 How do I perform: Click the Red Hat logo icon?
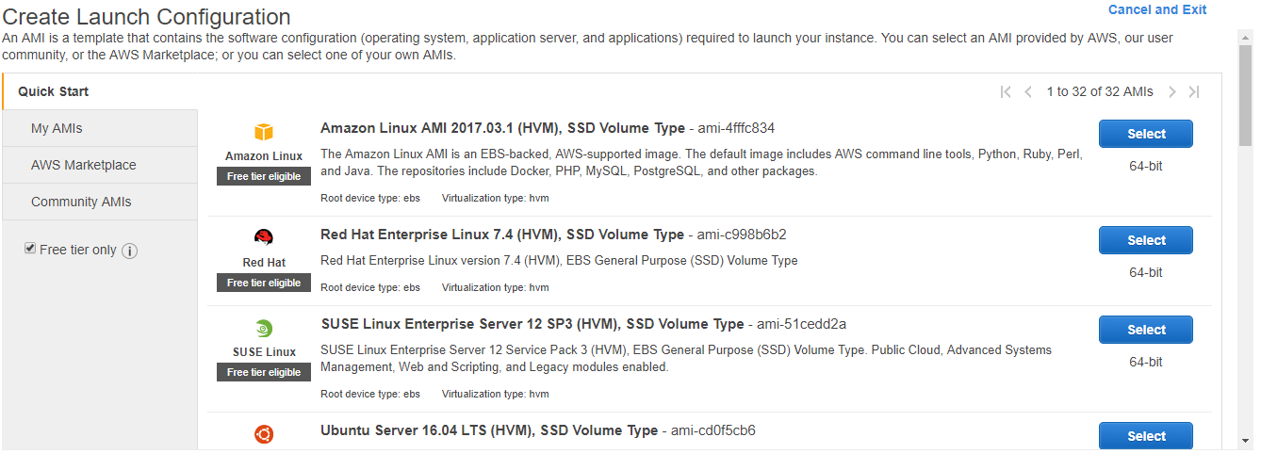(263, 237)
